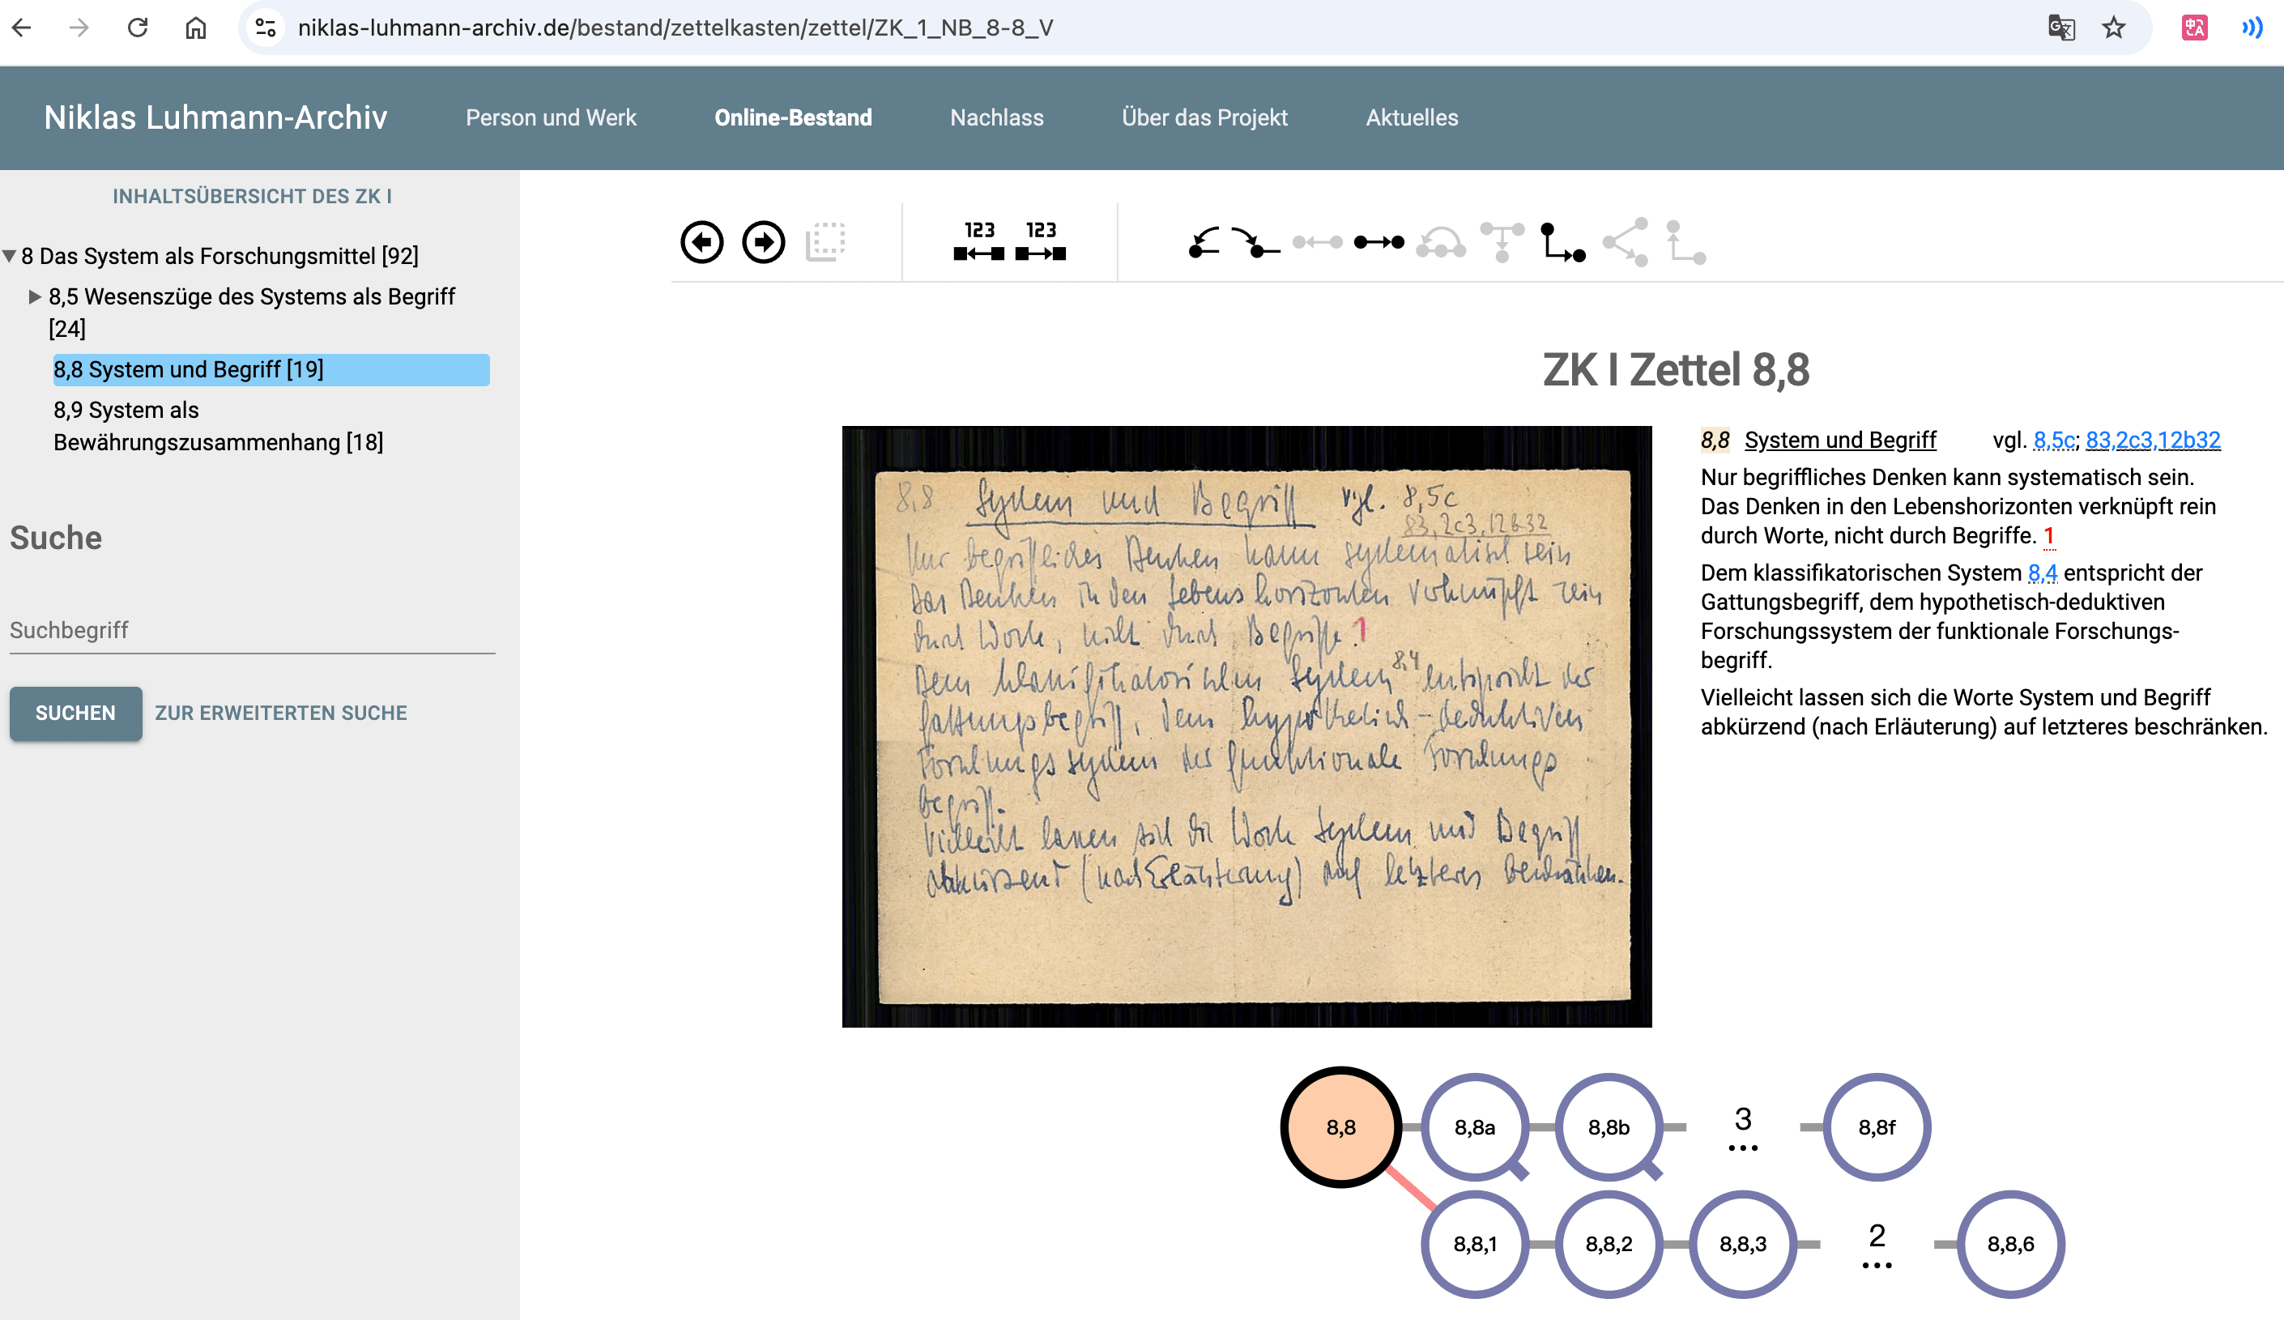Image resolution: width=2284 pixels, height=1320 pixels.
Task: Jump to previous numbered Zettel (123 left arrow)
Action: point(979,242)
